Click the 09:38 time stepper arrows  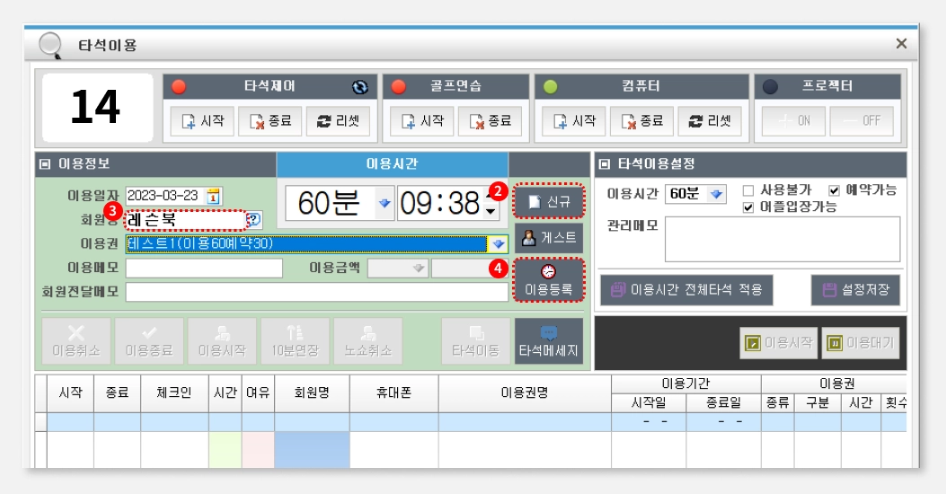click(491, 204)
